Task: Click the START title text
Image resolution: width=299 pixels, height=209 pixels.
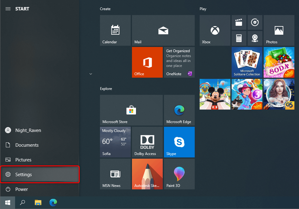Action: pyautogui.click(x=22, y=9)
